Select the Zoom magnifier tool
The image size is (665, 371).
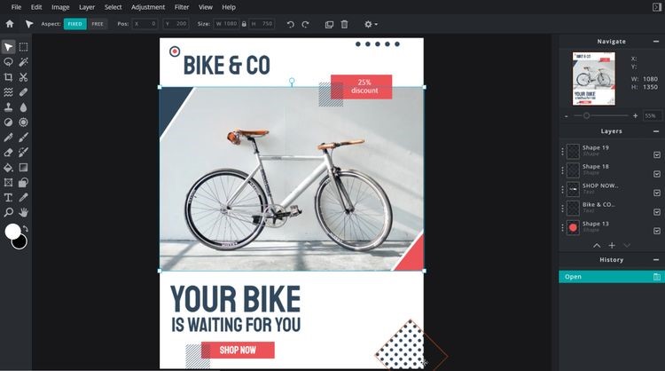point(8,212)
